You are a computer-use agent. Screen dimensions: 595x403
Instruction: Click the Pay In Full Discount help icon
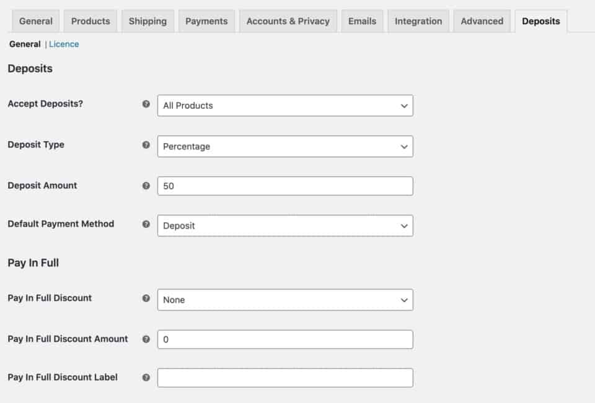146,299
